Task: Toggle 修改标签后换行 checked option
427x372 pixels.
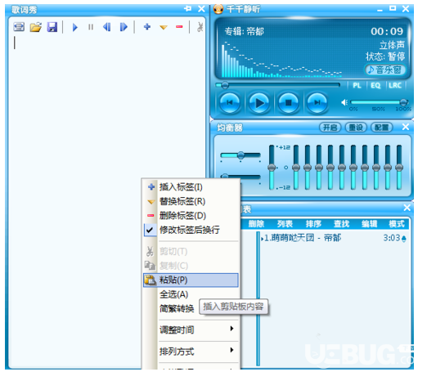Action: point(191,230)
